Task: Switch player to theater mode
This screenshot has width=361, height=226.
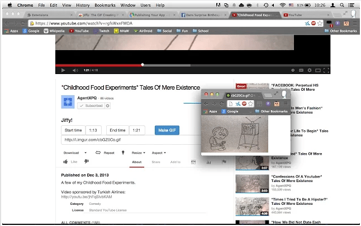Action: pyautogui.click(x=318, y=70)
